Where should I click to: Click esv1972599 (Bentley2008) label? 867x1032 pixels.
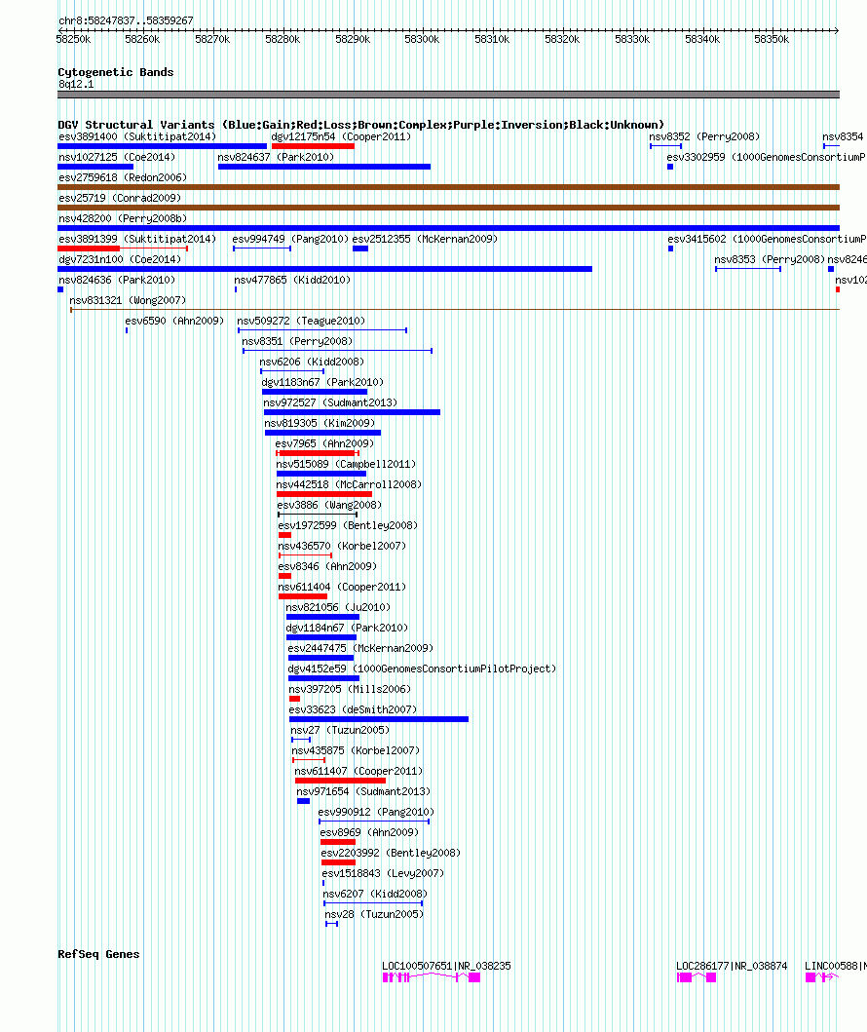(x=348, y=525)
